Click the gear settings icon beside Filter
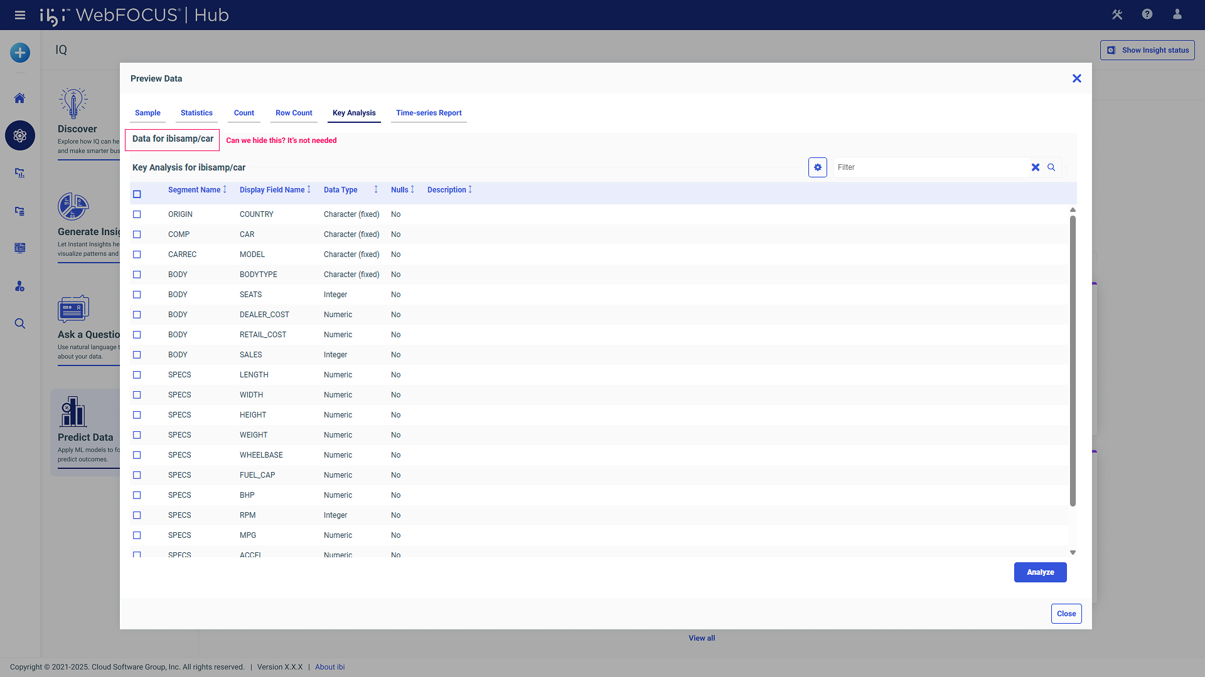Image resolution: width=1205 pixels, height=677 pixels. point(817,167)
